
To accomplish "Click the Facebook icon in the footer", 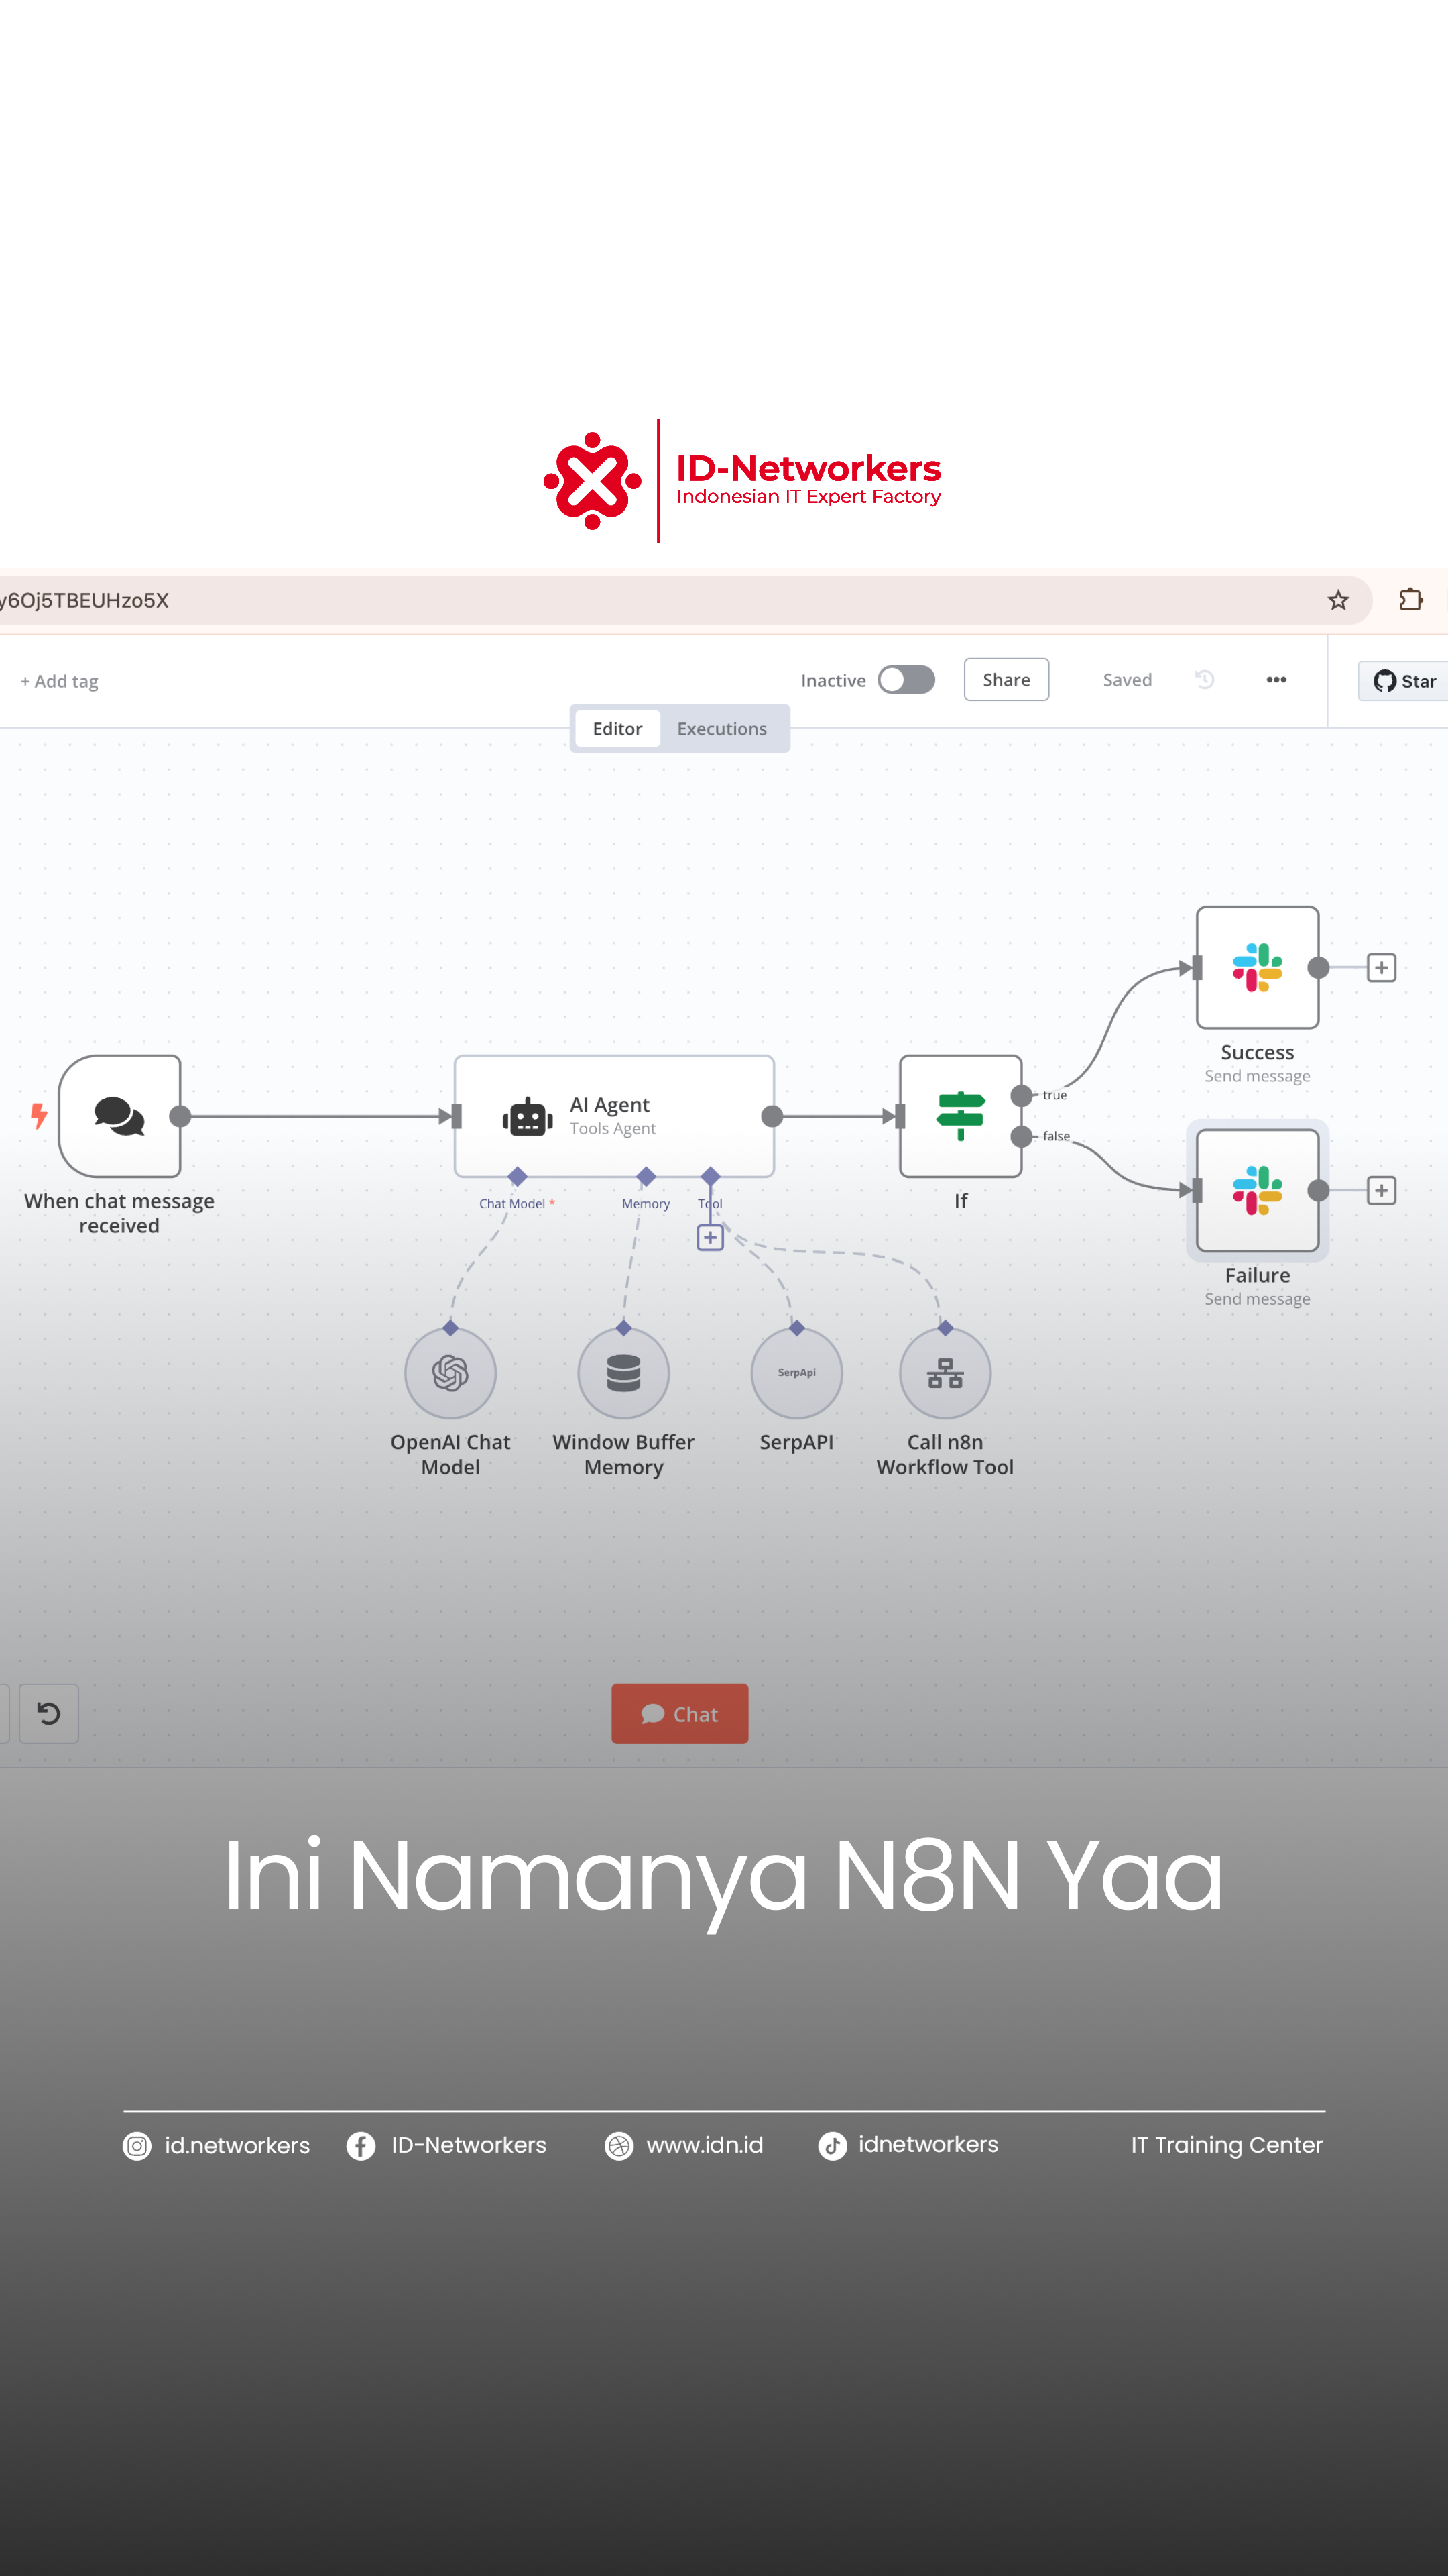I will coord(361,2146).
